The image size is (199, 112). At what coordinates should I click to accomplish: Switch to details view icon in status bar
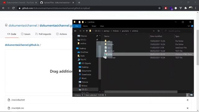click(x=187, y=95)
